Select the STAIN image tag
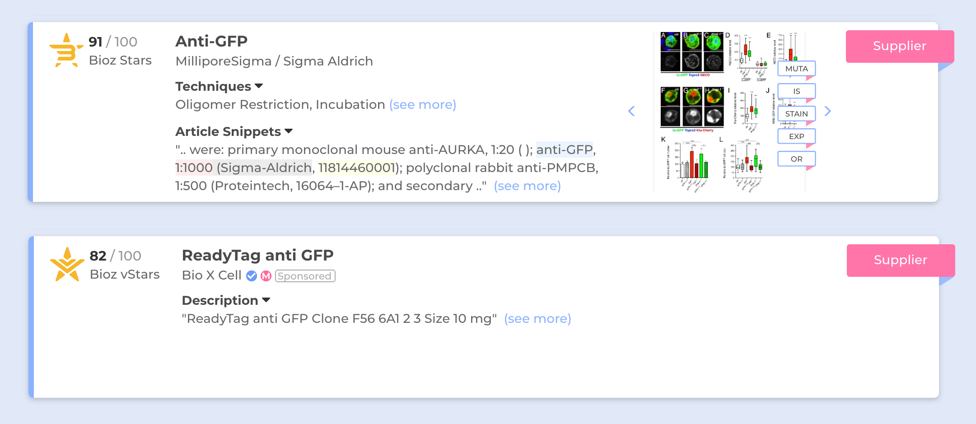976x424 pixels. (796, 114)
